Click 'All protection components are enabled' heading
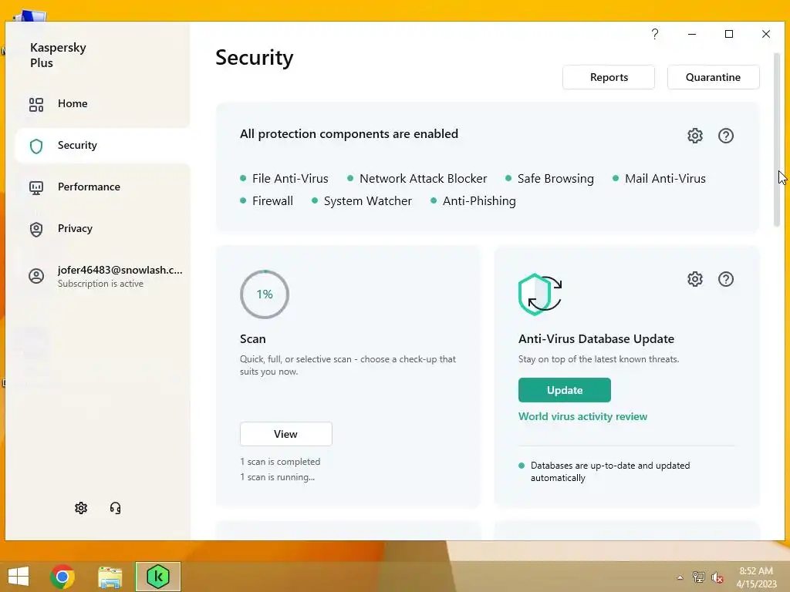 tap(349, 134)
